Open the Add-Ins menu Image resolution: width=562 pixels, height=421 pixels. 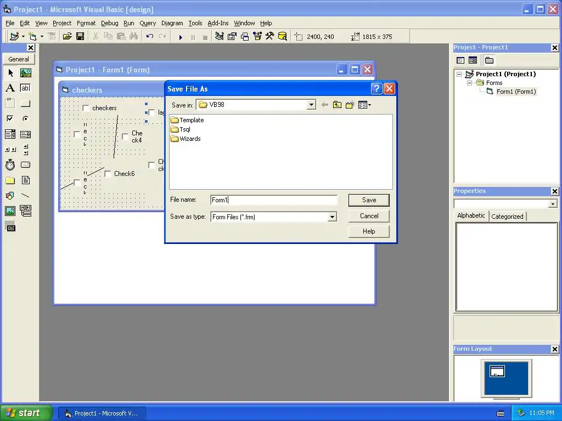tap(218, 23)
